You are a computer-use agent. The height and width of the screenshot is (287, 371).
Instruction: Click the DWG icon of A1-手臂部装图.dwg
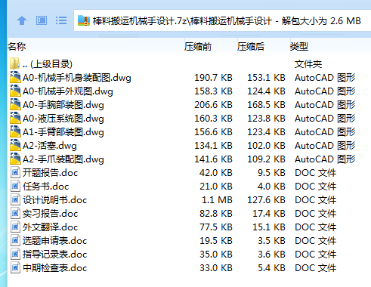(15, 131)
